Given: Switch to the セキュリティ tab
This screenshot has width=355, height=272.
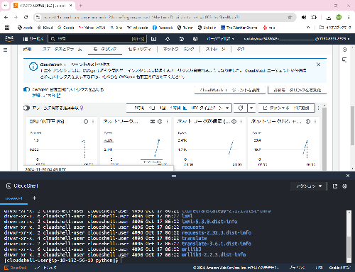Looking at the screenshot, I should tap(139, 50).
